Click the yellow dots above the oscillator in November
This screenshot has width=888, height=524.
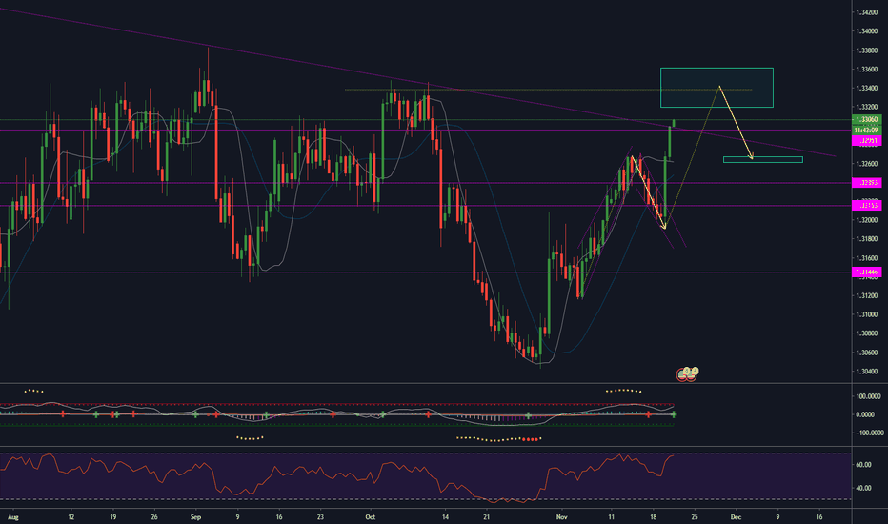point(624,390)
